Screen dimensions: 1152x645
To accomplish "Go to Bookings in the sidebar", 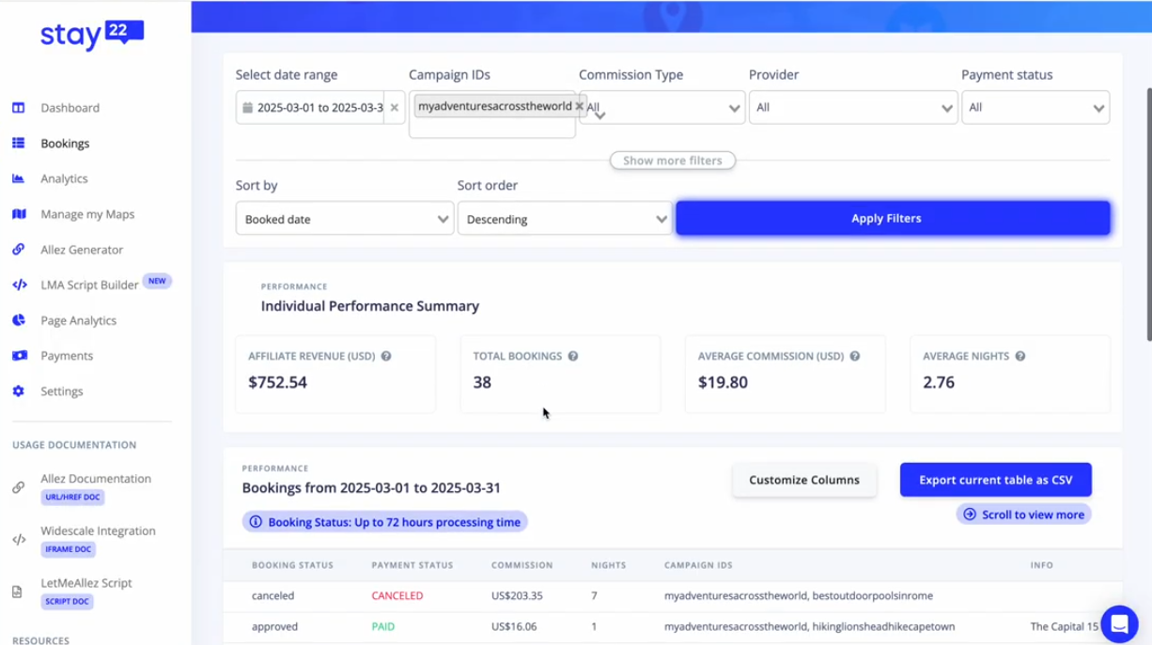I will (65, 144).
